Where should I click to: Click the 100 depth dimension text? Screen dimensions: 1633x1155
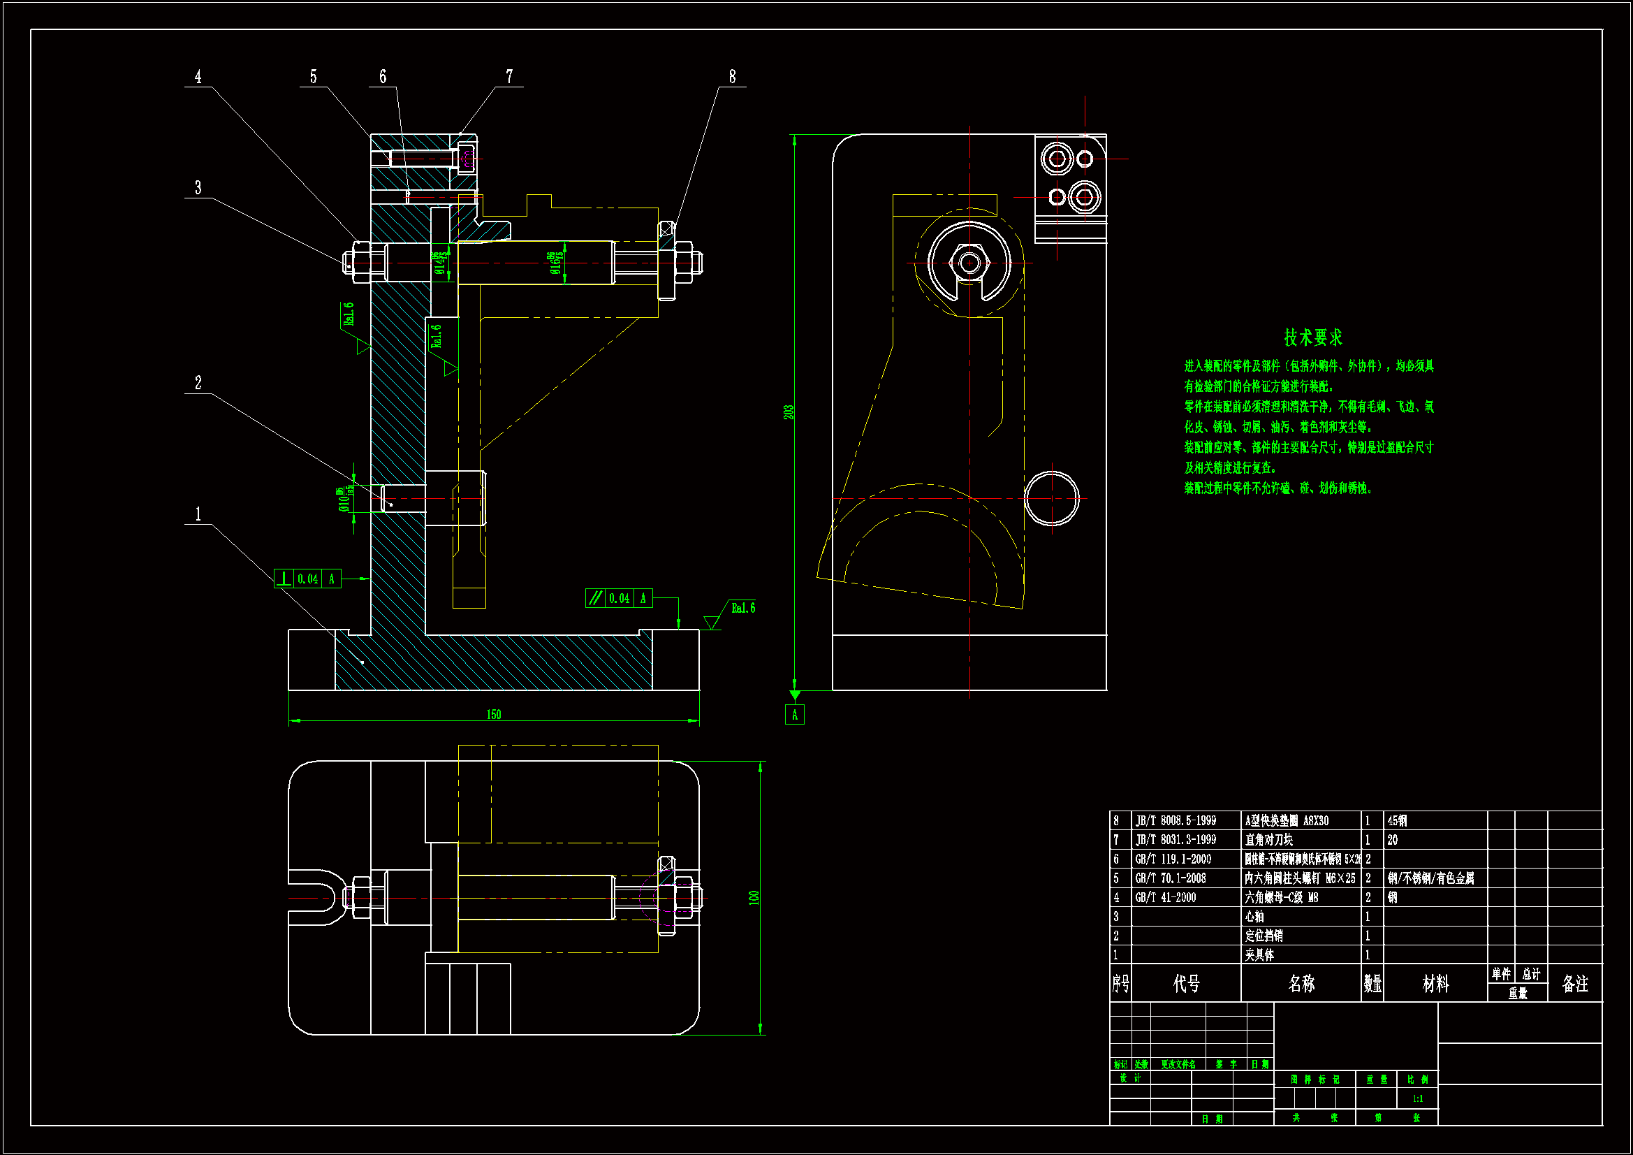coord(754,897)
